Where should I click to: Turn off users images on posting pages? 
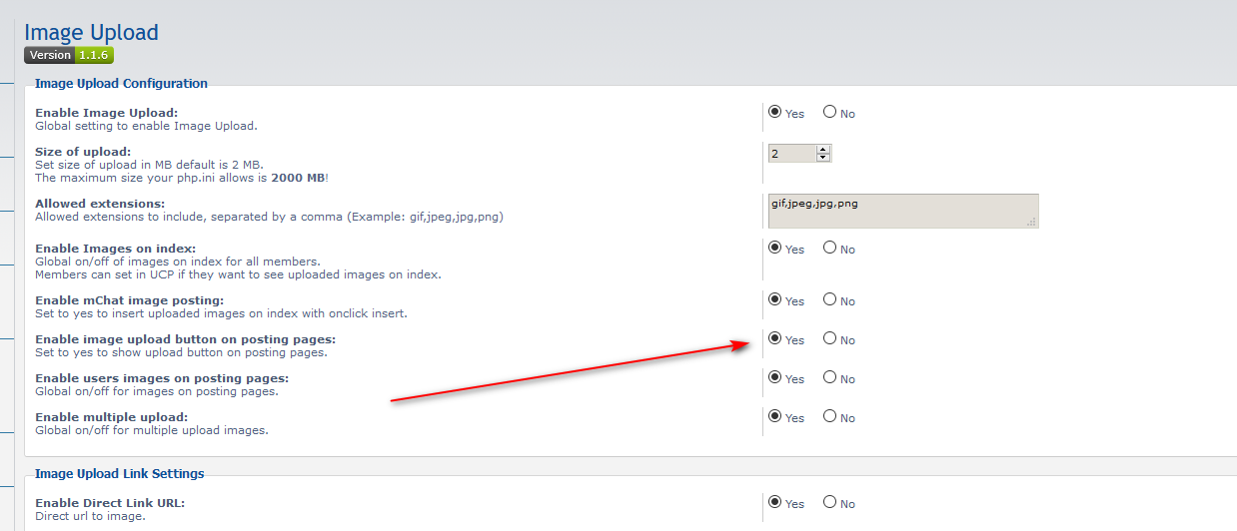tap(829, 378)
